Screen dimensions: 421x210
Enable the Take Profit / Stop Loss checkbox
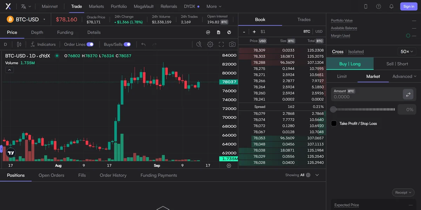tap(334, 123)
